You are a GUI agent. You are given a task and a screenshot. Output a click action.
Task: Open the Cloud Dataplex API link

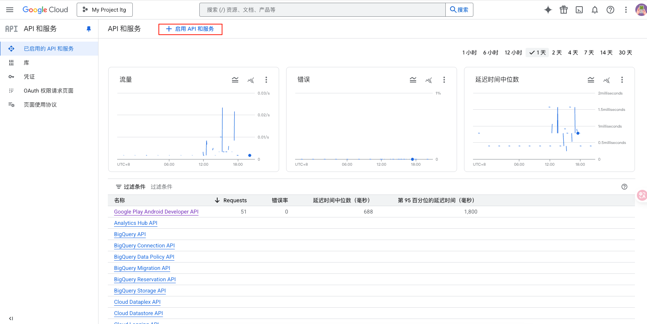tap(137, 302)
